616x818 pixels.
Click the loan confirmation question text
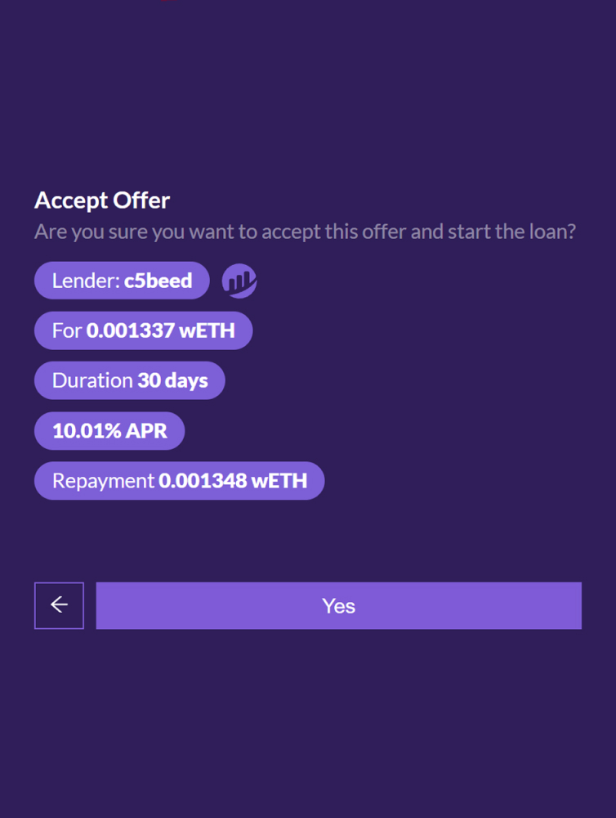coord(305,231)
